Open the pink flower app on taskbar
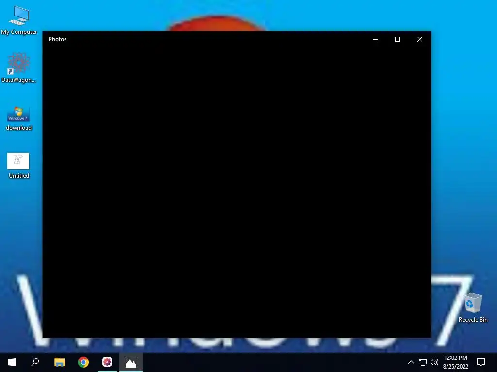 point(107,362)
